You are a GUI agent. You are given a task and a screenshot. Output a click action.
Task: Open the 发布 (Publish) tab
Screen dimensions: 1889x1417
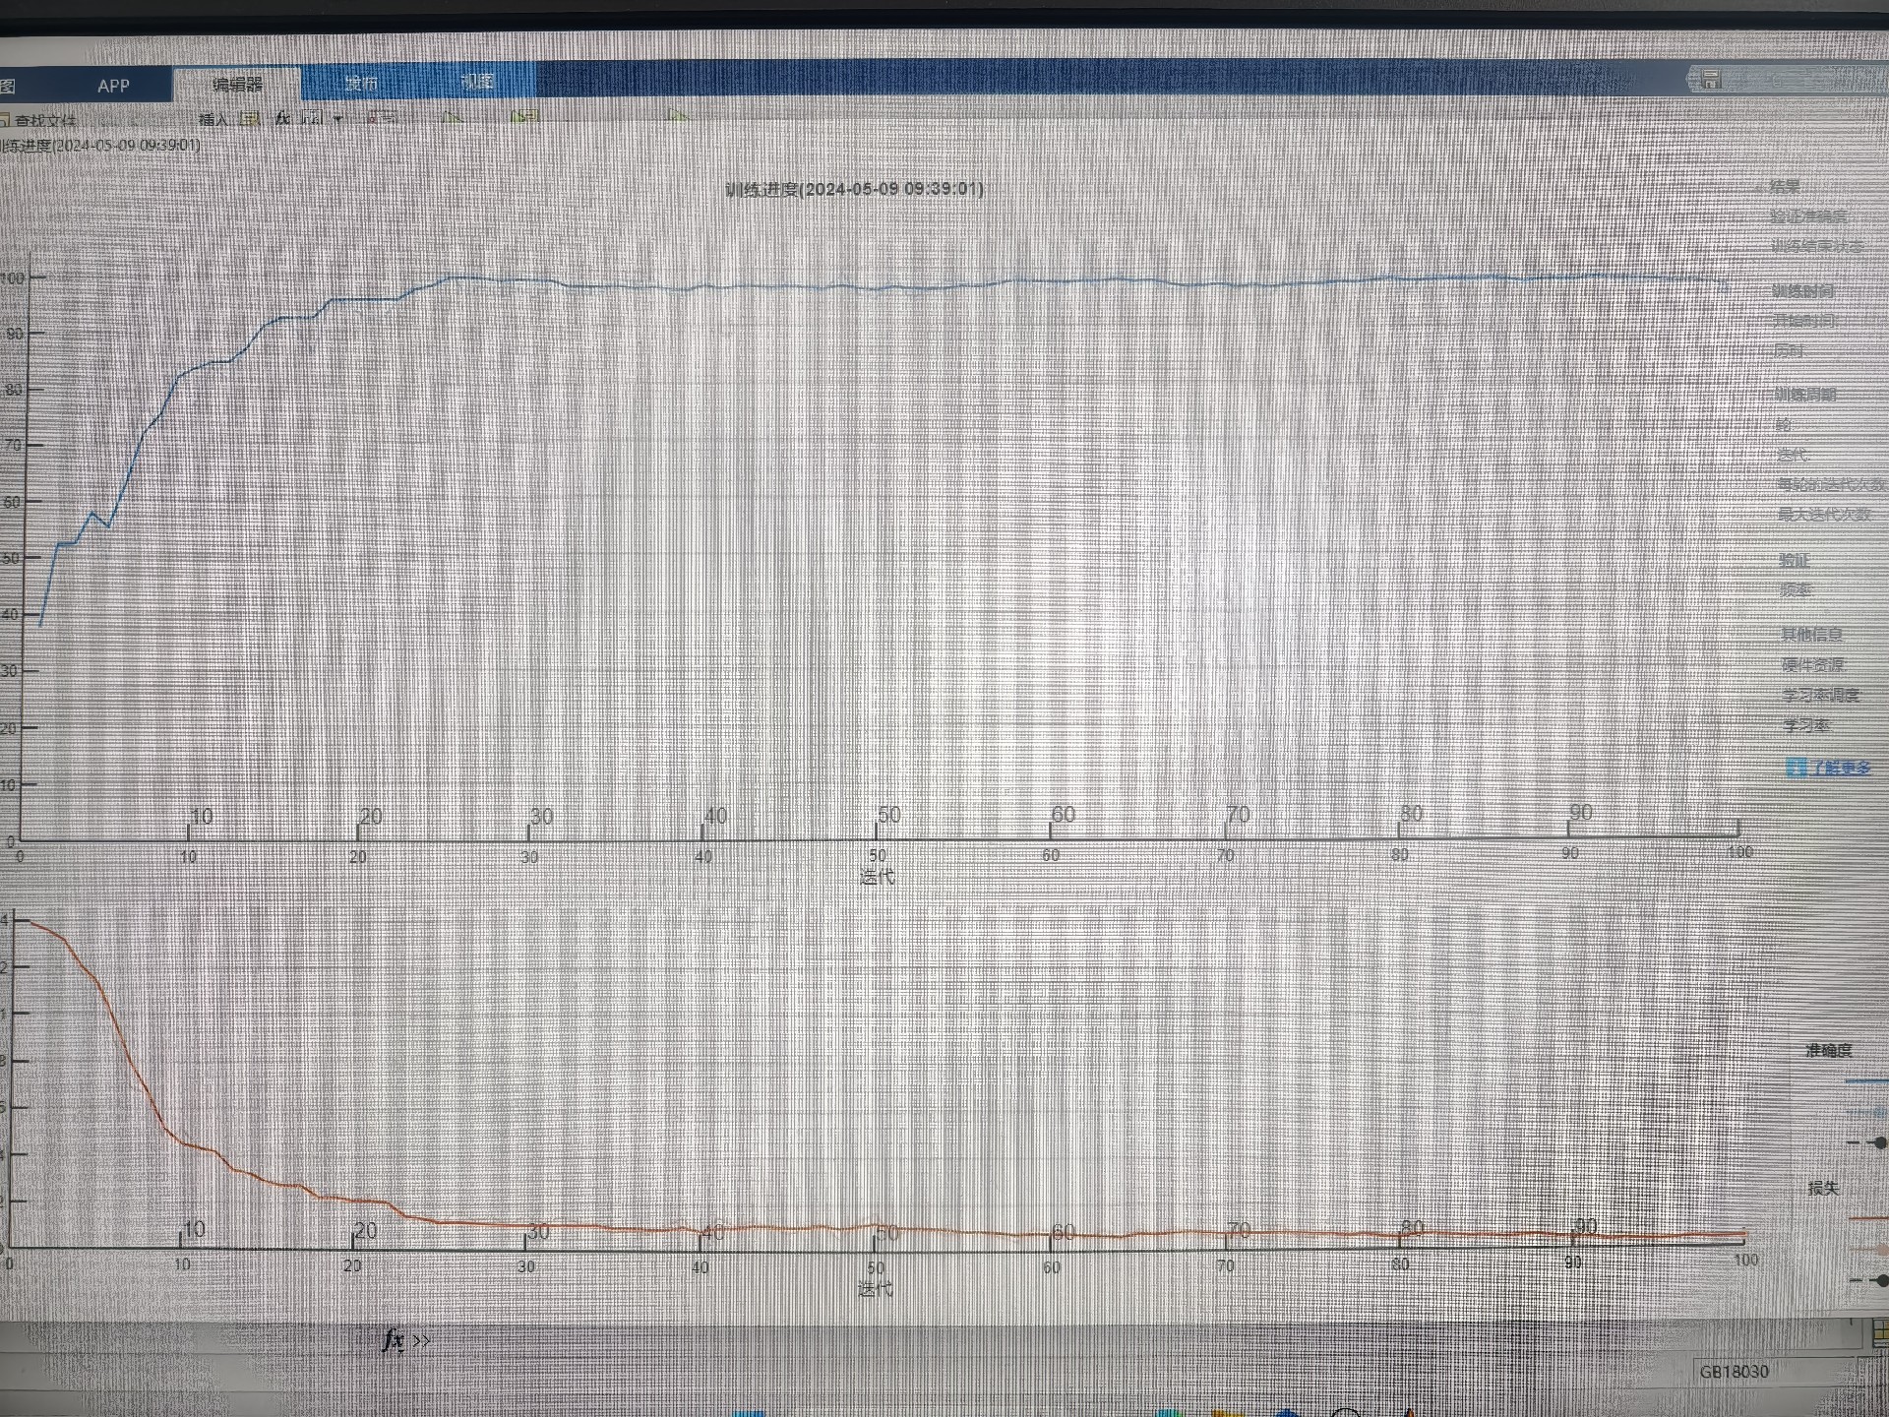(x=361, y=83)
